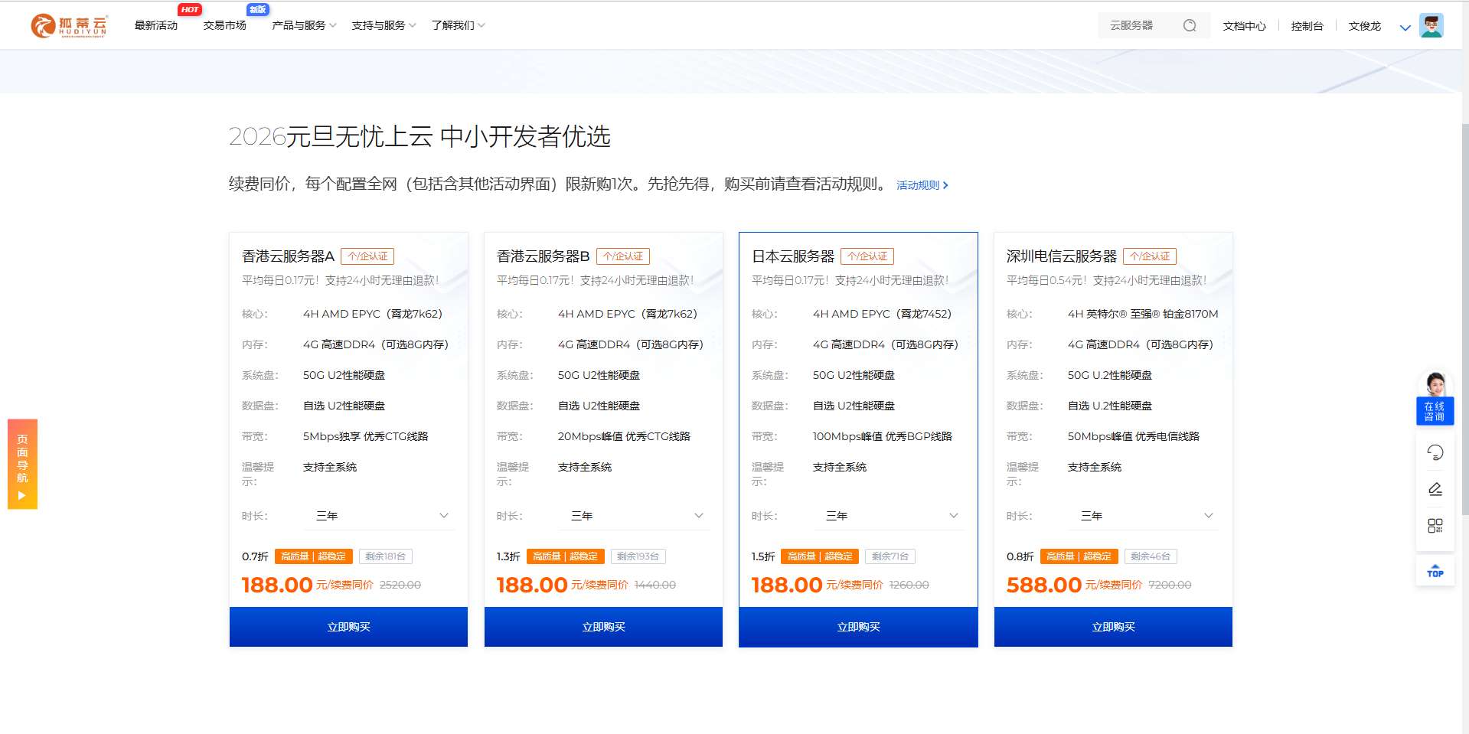Click 立即购买 for 深圳电信云服务器
The height and width of the screenshot is (734, 1469).
click(1113, 627)
